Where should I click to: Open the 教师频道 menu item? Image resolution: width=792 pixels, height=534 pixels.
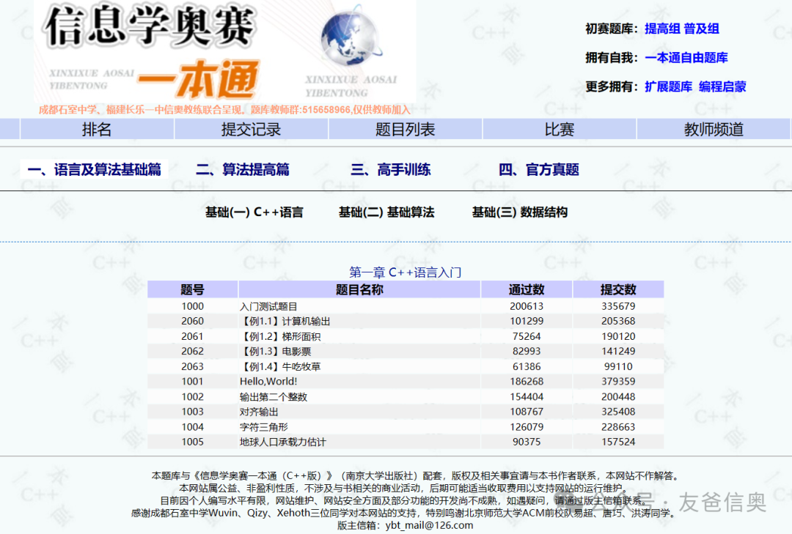(714, 129)
